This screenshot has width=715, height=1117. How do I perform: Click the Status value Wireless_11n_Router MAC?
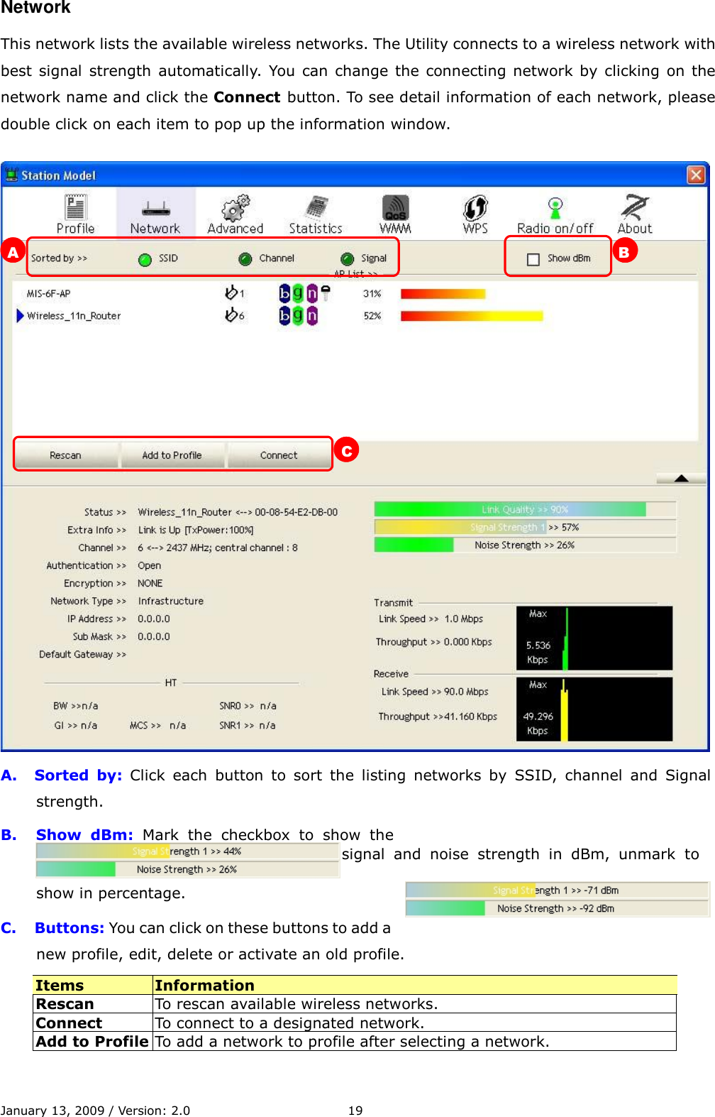point(238,512)
